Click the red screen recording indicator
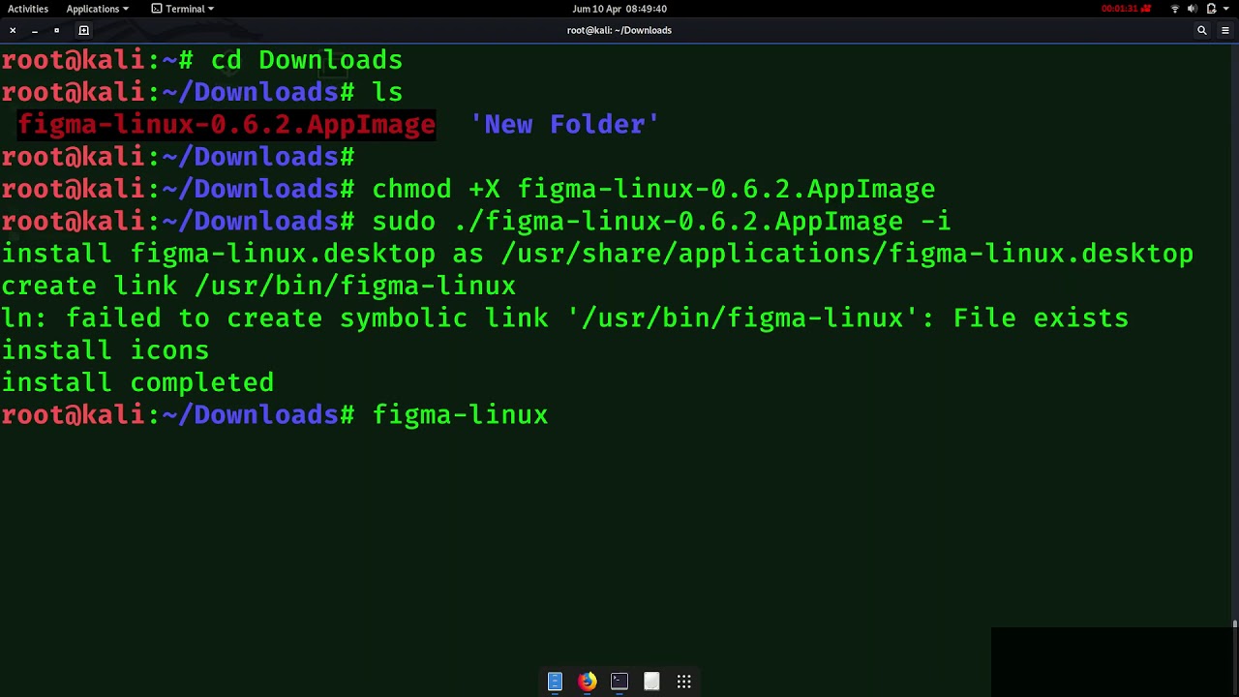 point(1127,9)
